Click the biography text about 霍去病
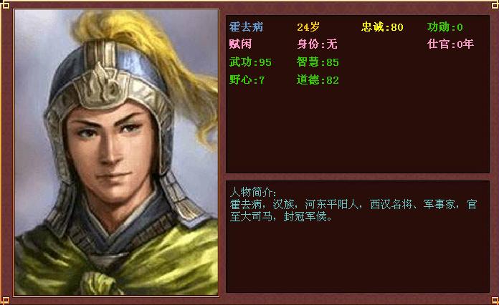 click(x=353, y=210)
